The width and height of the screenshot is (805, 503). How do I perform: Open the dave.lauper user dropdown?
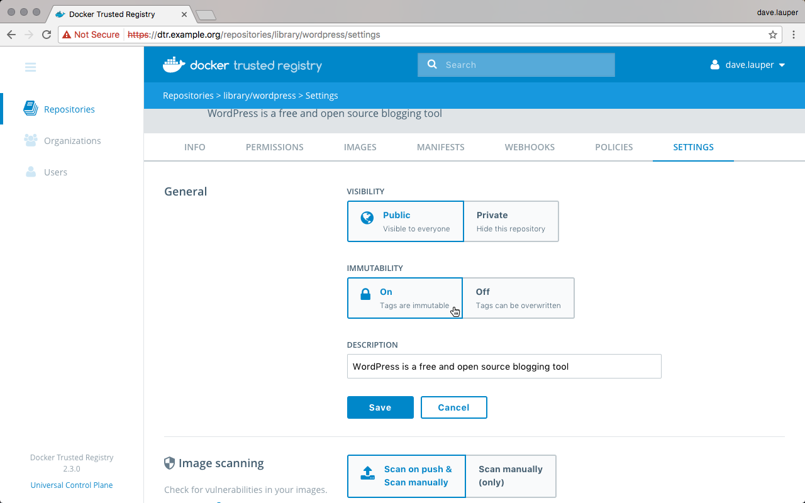(x=748, y=65)
